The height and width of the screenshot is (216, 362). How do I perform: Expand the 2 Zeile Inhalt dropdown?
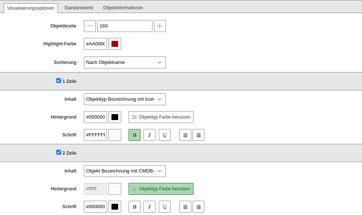(125, 171)
